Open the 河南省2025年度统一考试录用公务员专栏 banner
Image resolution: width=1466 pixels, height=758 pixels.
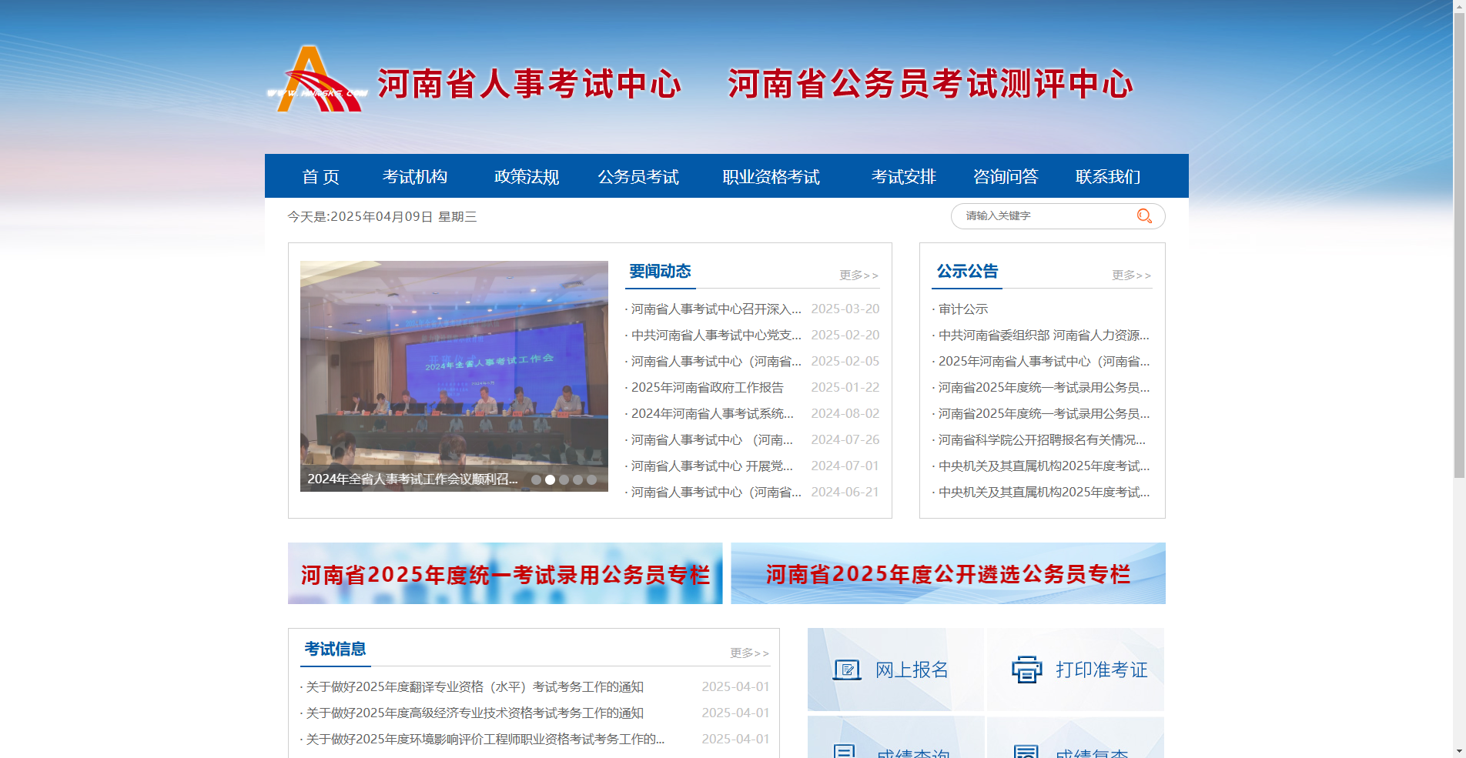(504, 573)
